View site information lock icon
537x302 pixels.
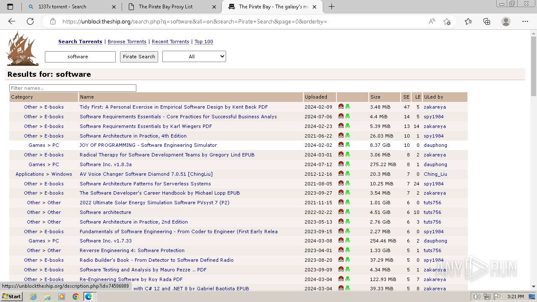pyautogui.click(x=53, y=21)
